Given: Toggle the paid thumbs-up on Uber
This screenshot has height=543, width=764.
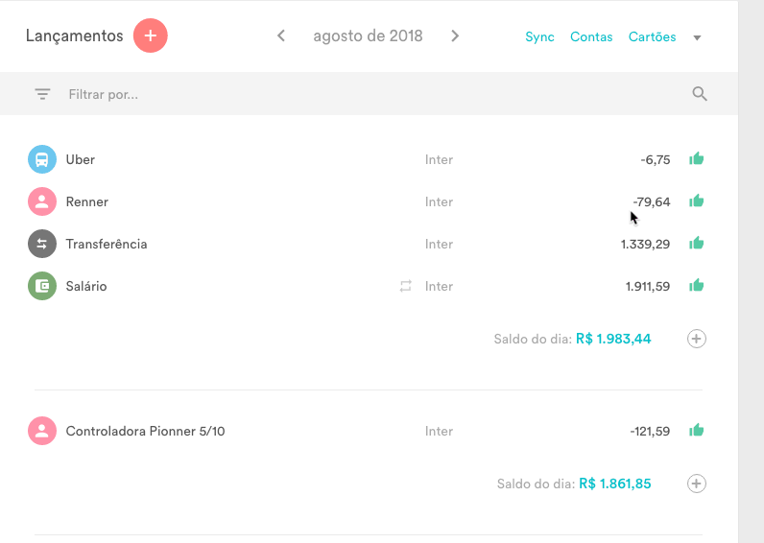Looking at the screenshot, I should coord(696,158).
